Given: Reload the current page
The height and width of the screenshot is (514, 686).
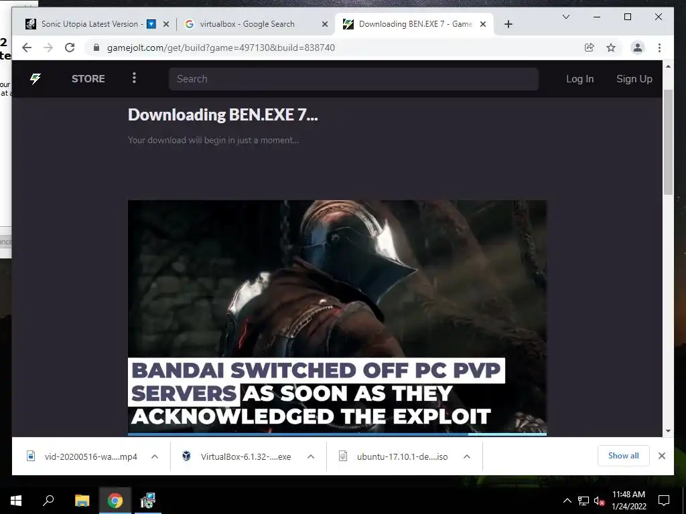Looking at the screenshot, I should point(70,48).
